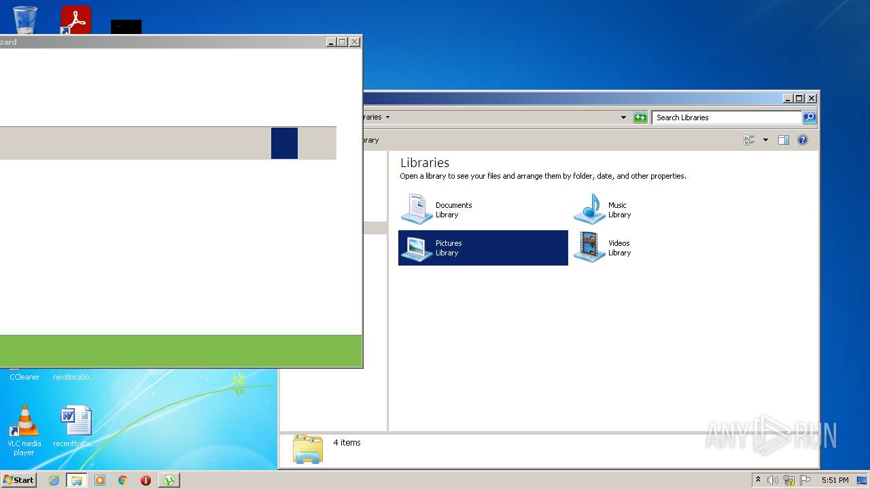This screenshot has width=870, height=489.
Task: Select the Pictures library icon
Action: 417,248
